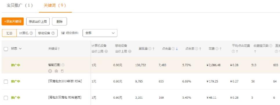This screenshot has height=105, width=280.
Task: Click the help icon next to 点击率
Action: [x=196, y=49]
